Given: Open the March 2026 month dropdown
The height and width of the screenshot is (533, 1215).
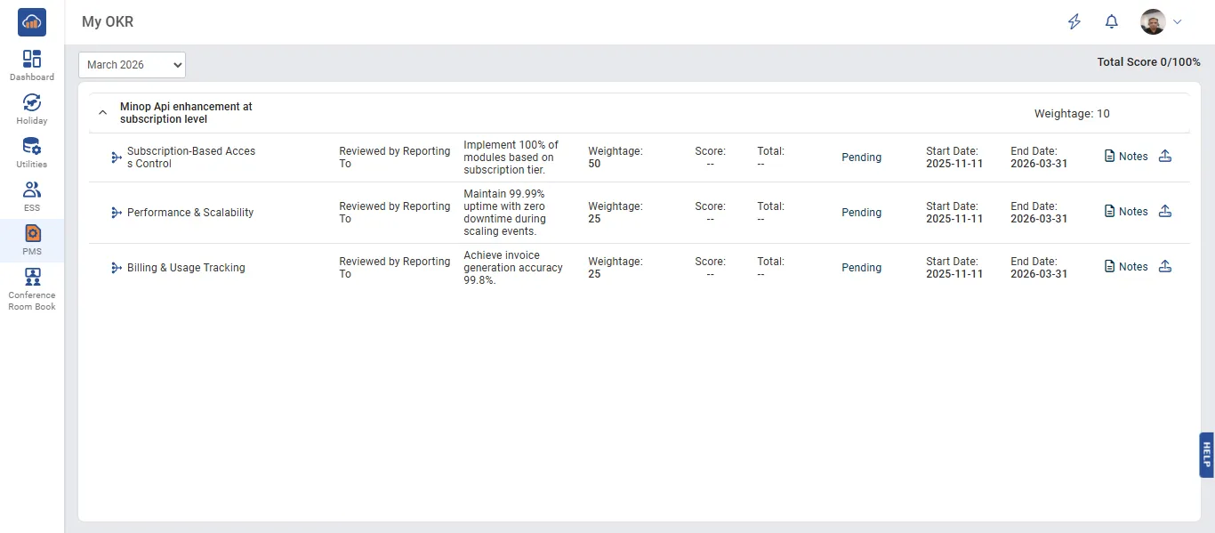Looking at the screenshot, I should (132, 64).
